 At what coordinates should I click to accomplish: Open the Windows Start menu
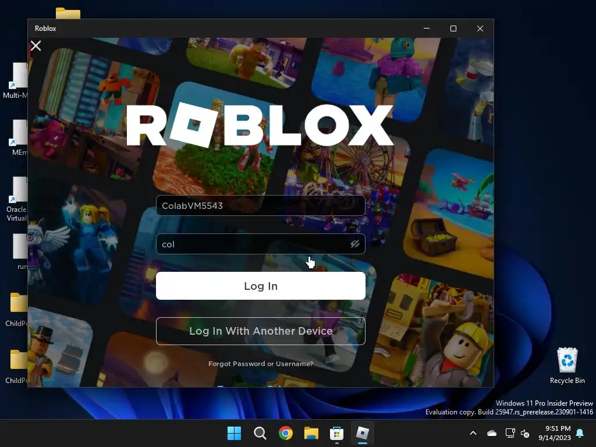[x=234, y=433]
